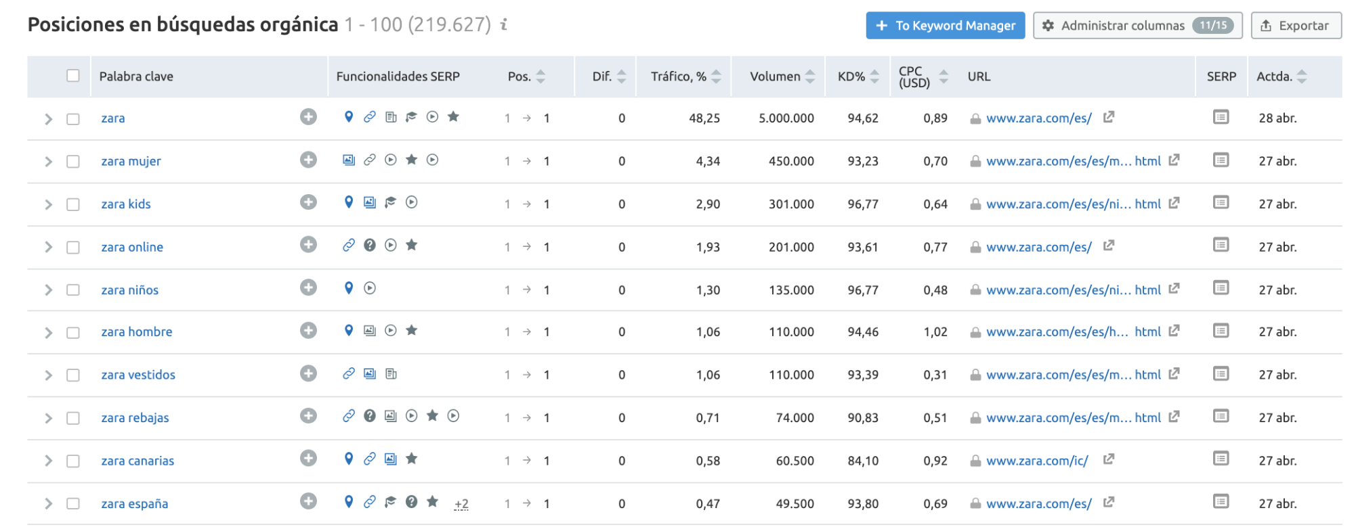Expand details for 'zara vestidos' row

click(x=48, y=375)
